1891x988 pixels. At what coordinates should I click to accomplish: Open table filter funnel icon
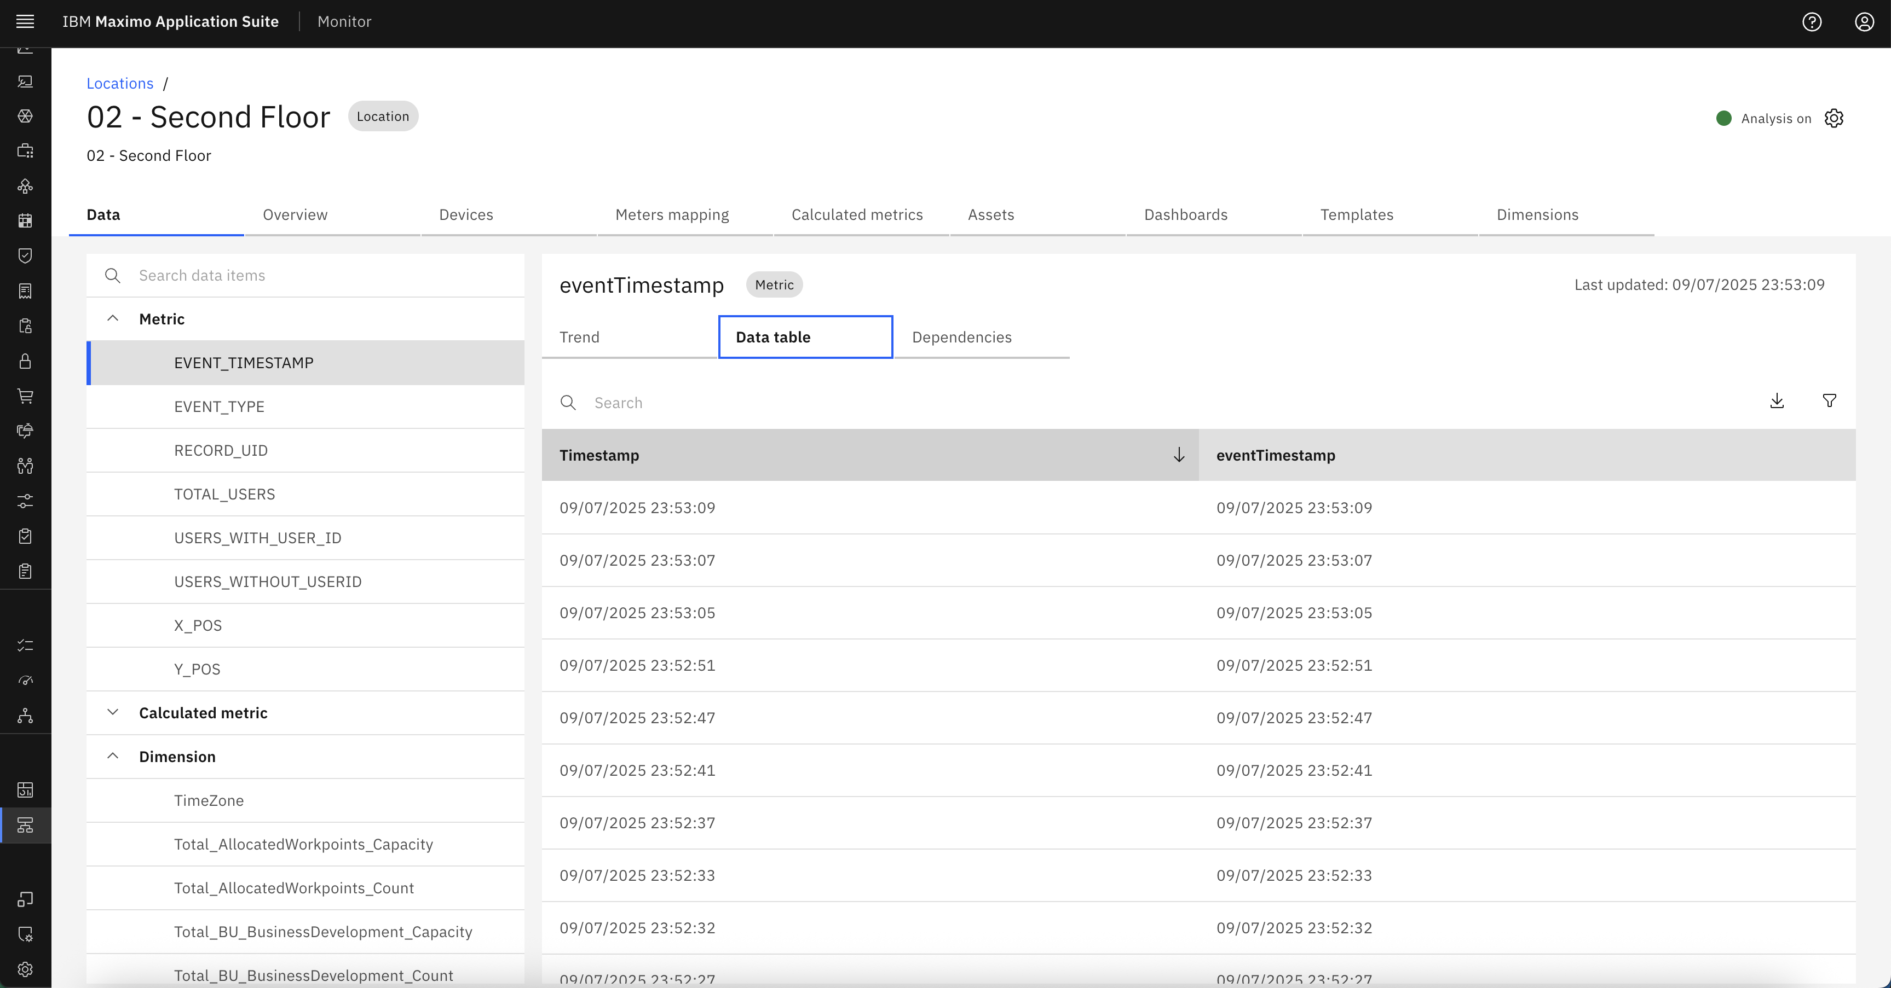[x=1829, y=401]
